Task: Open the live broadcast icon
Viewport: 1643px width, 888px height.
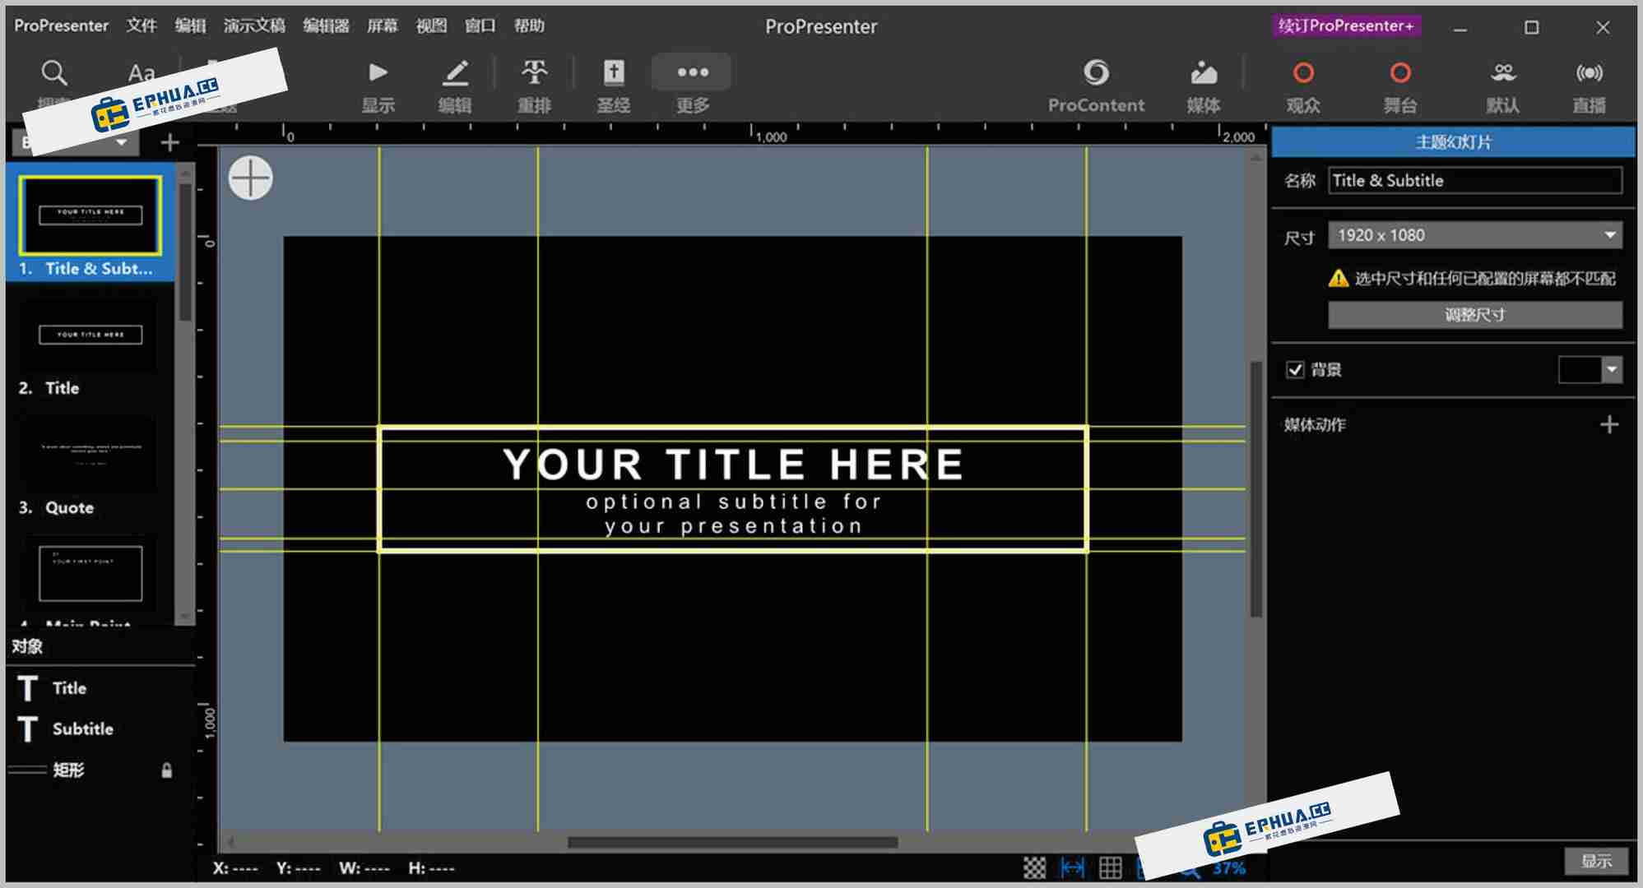Action: [1590, 73]
